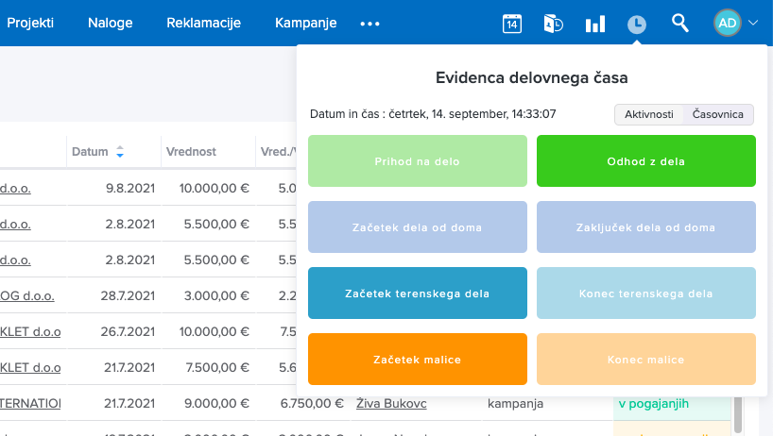The width and height of the screenshot is (773, 436).
Task: Expand the user account dropdown chevron
Action: [753, 24]
